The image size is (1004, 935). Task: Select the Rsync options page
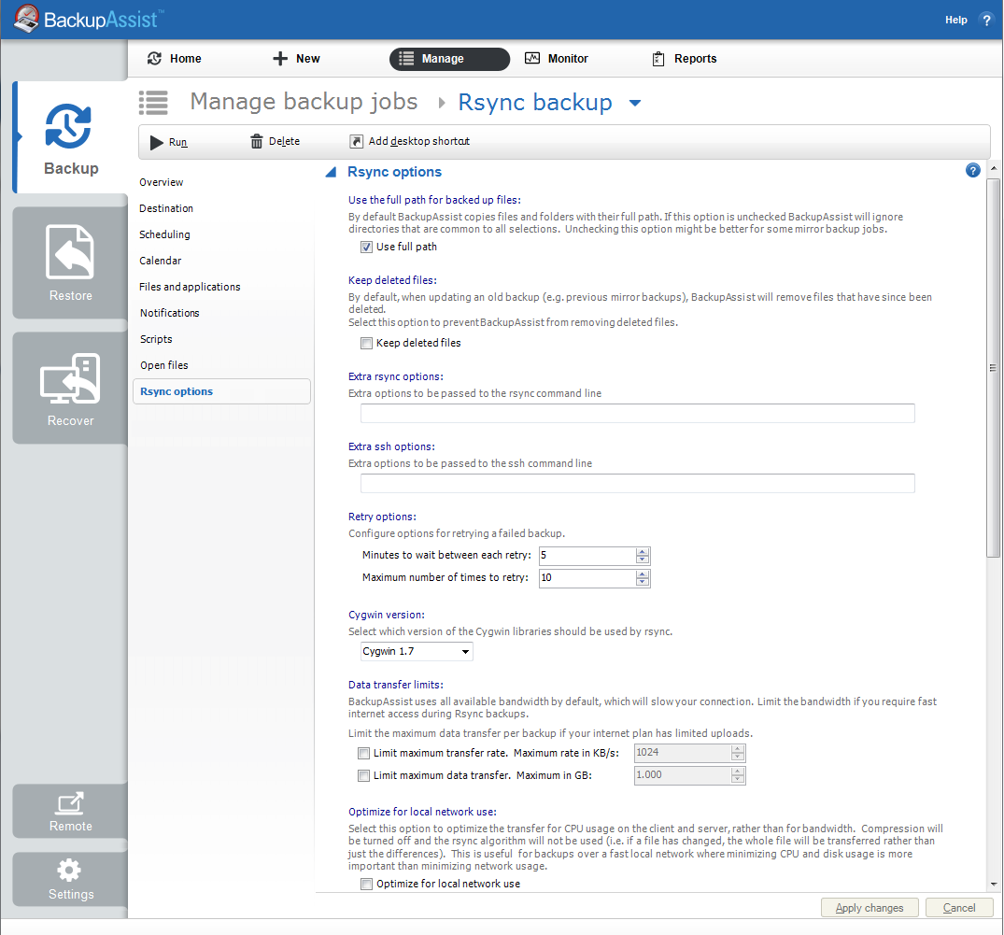(221, 391)
